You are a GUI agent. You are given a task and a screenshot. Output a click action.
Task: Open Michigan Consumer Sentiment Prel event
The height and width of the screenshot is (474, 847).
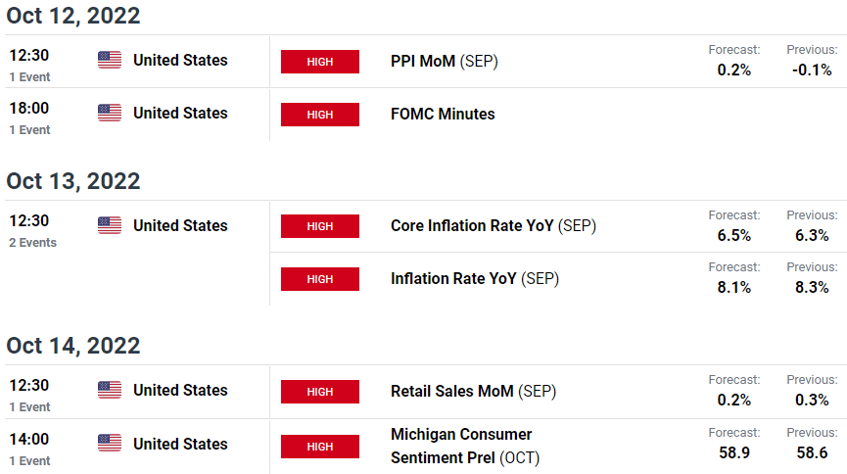[465, 446]
